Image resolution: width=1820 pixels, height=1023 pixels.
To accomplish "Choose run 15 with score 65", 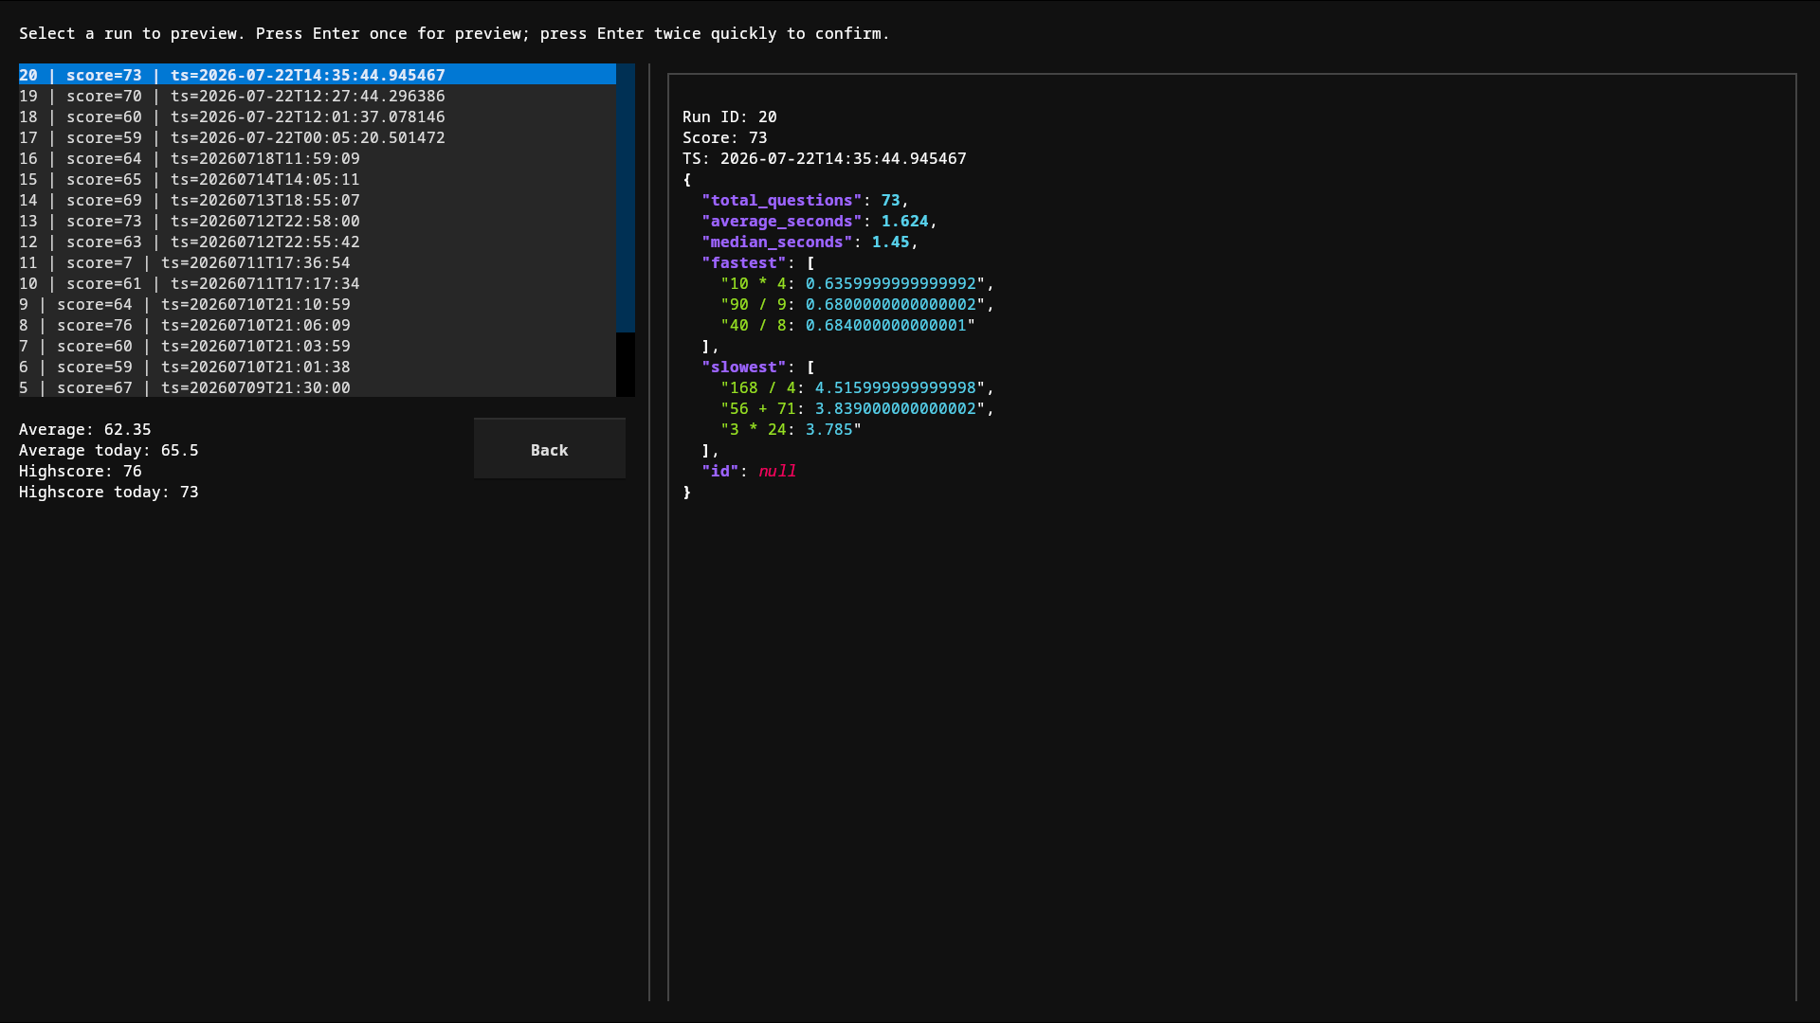I will click(318, 179).
